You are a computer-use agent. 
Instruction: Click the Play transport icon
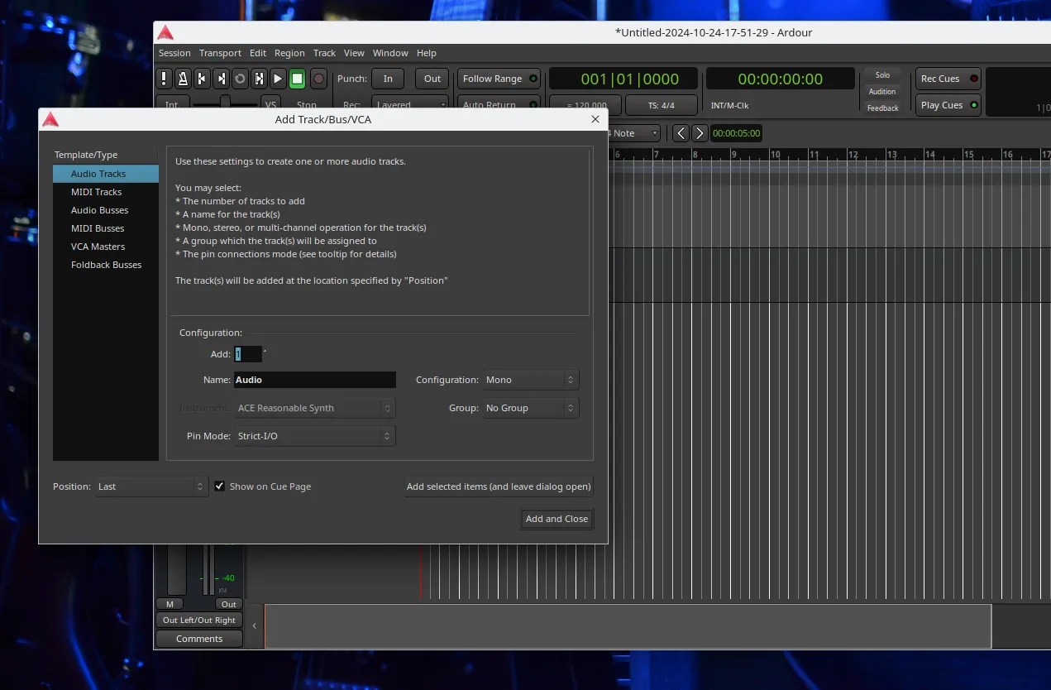[x=278, y=79]
